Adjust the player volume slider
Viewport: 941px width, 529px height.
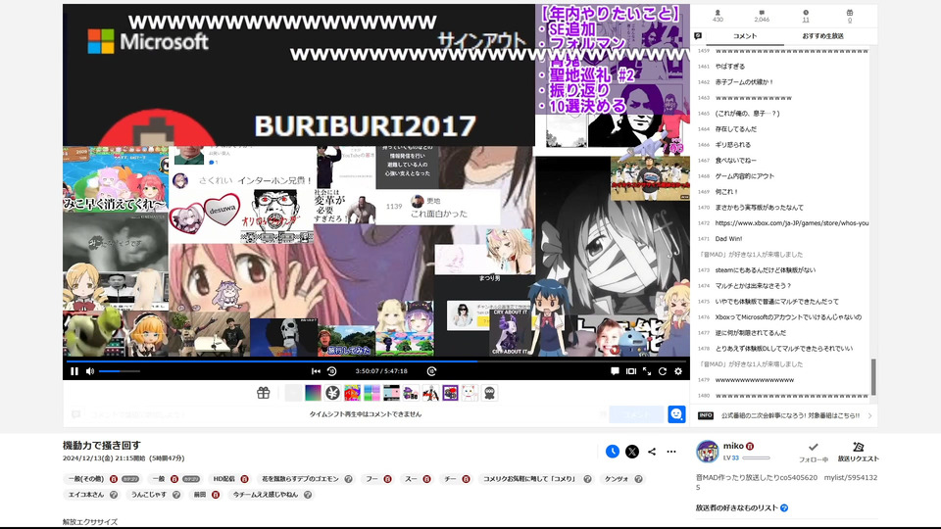120,371
